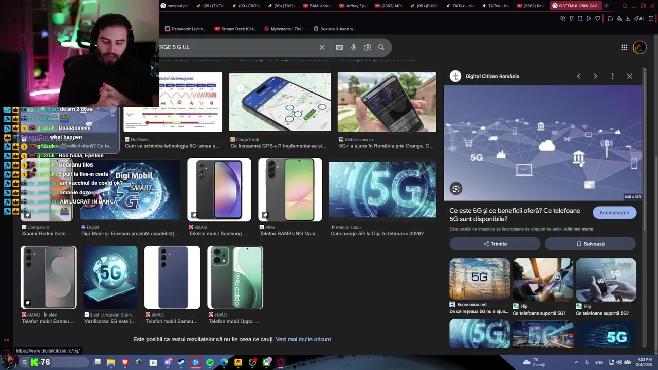Viewport: 658px width, 370px height.
Task: Click the play icon in browser toolbar
Action: pos(589,18)
